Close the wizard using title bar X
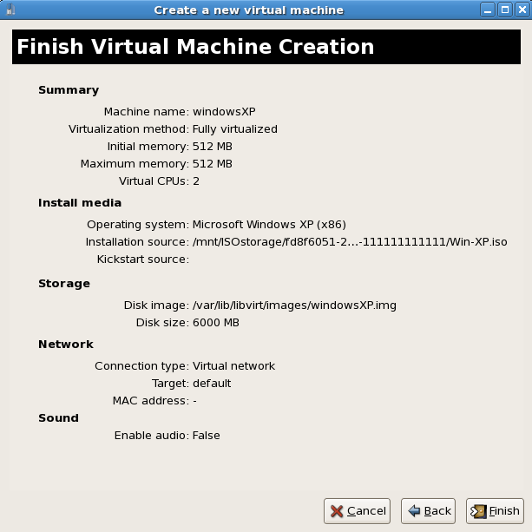 coord(521,10)
